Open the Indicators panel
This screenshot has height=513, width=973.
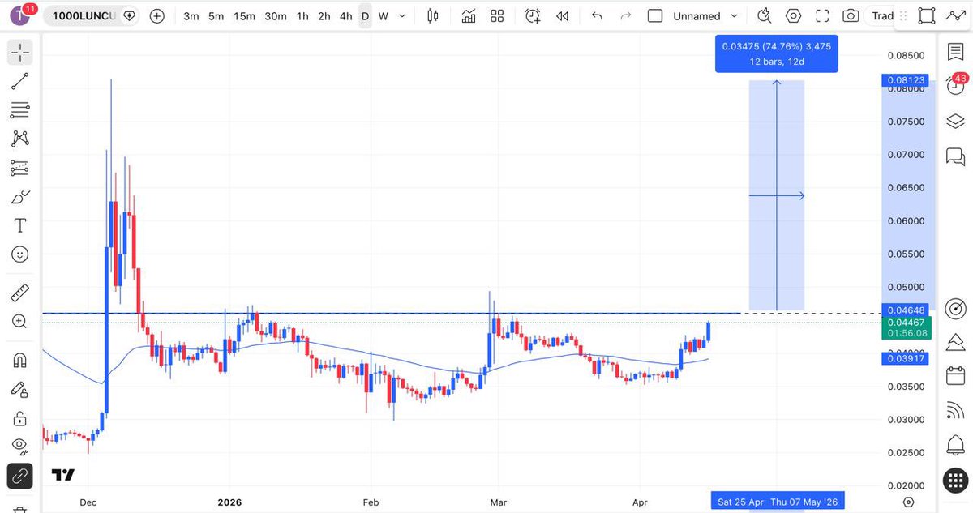click(469, 15)
